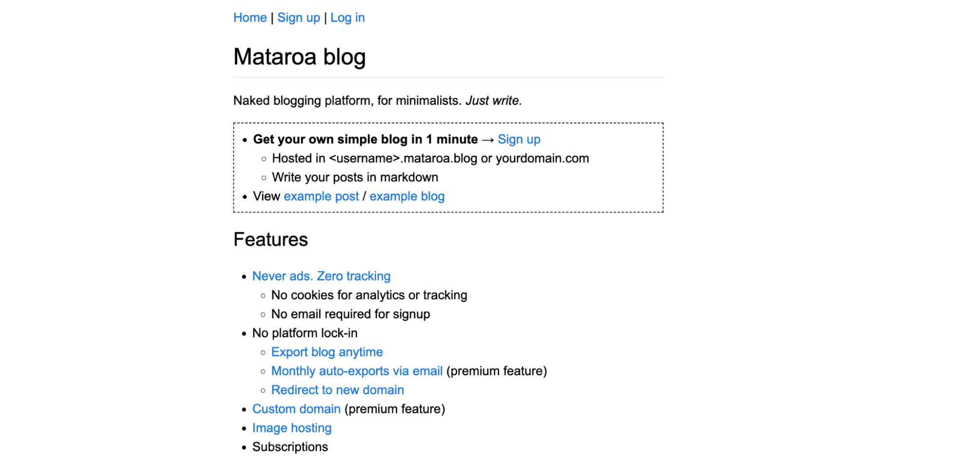
Task: Click the "Mataroa blog" page heading
Action: click(300, 57)
